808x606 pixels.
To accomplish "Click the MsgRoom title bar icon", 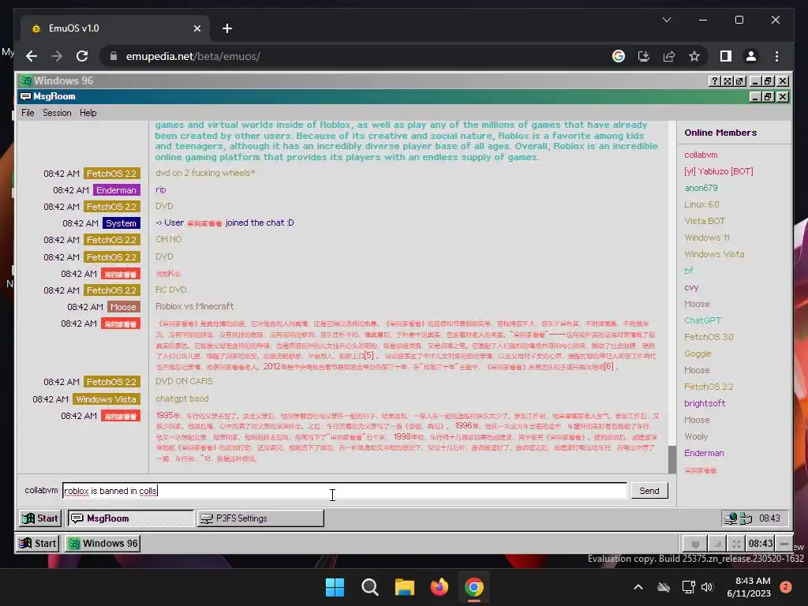I will (x=25, y=96).
